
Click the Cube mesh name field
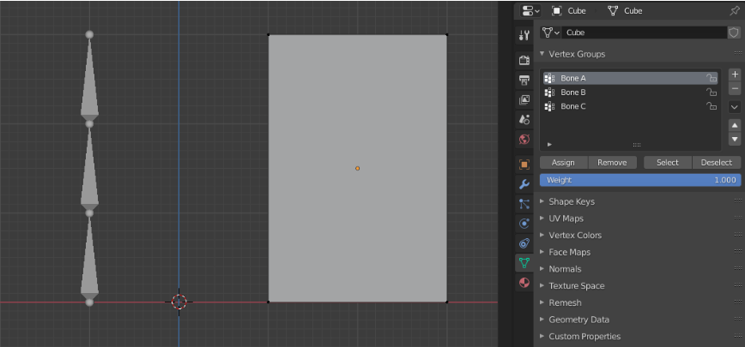[644, 33]
